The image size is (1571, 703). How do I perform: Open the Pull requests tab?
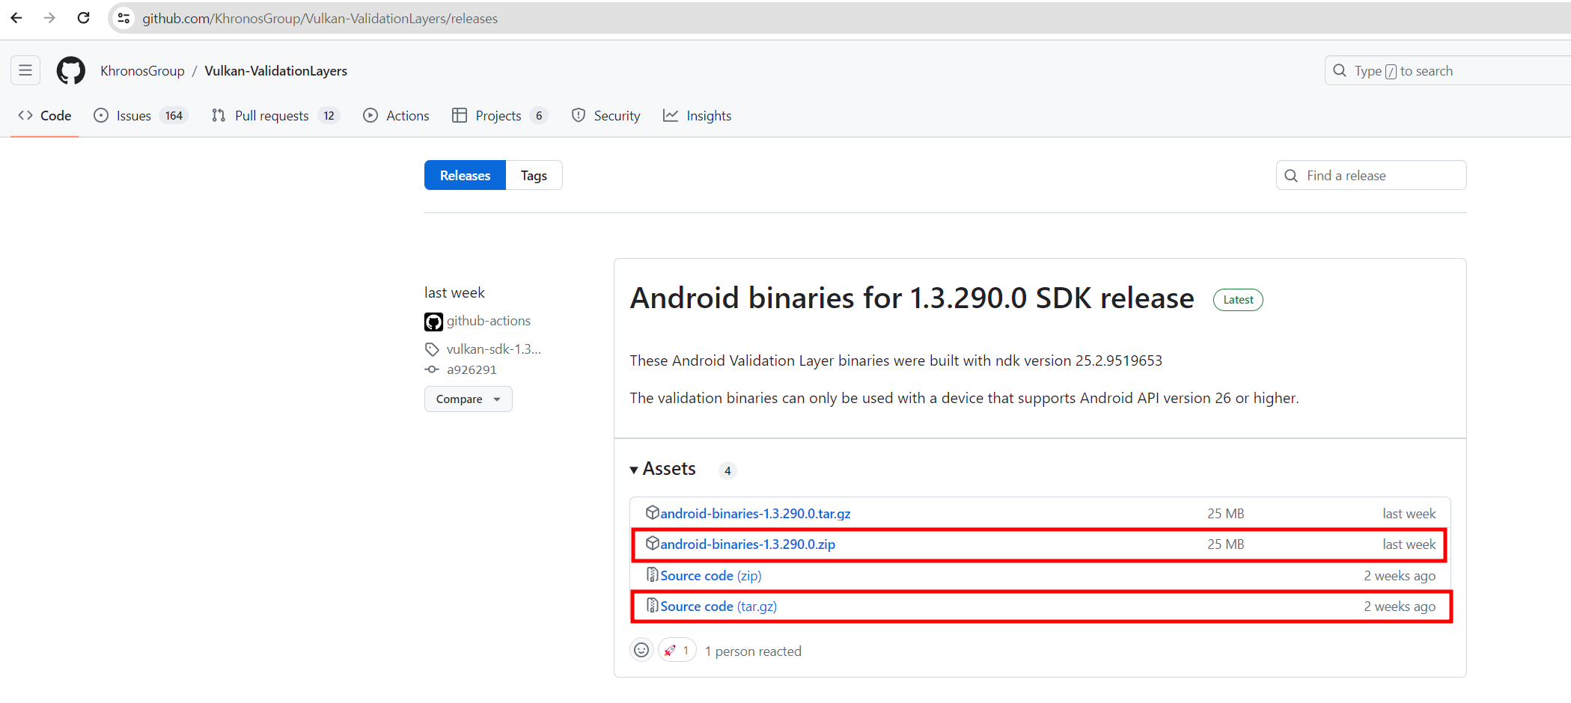pos(275,116)
